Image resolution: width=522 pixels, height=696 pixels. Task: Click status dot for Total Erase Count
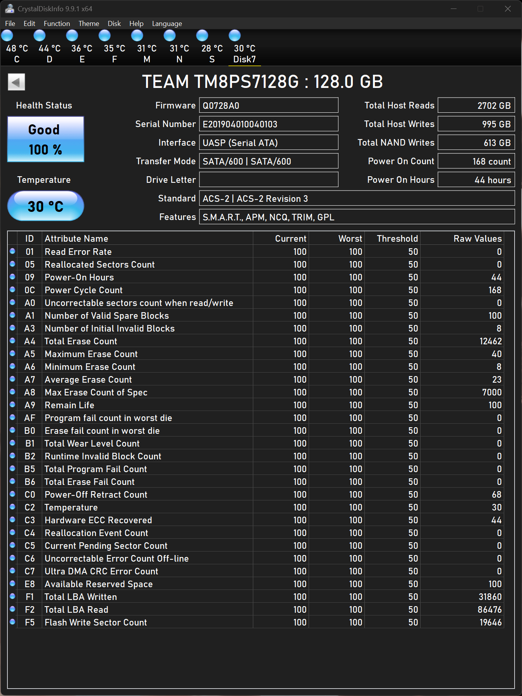point(12,341)
